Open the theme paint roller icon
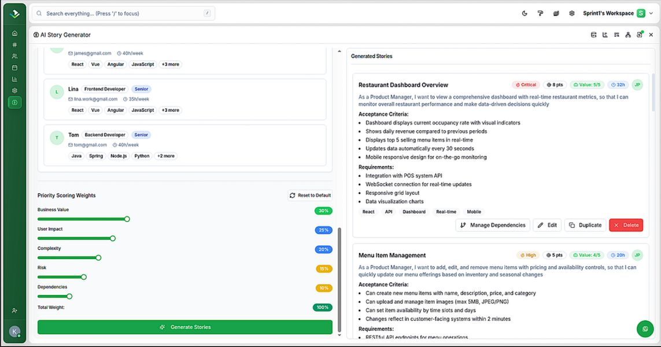This screenshot has height=347, width=661. tap(540, 13)
